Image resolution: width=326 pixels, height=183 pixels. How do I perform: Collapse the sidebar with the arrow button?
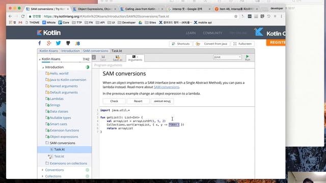click(94, 57)
